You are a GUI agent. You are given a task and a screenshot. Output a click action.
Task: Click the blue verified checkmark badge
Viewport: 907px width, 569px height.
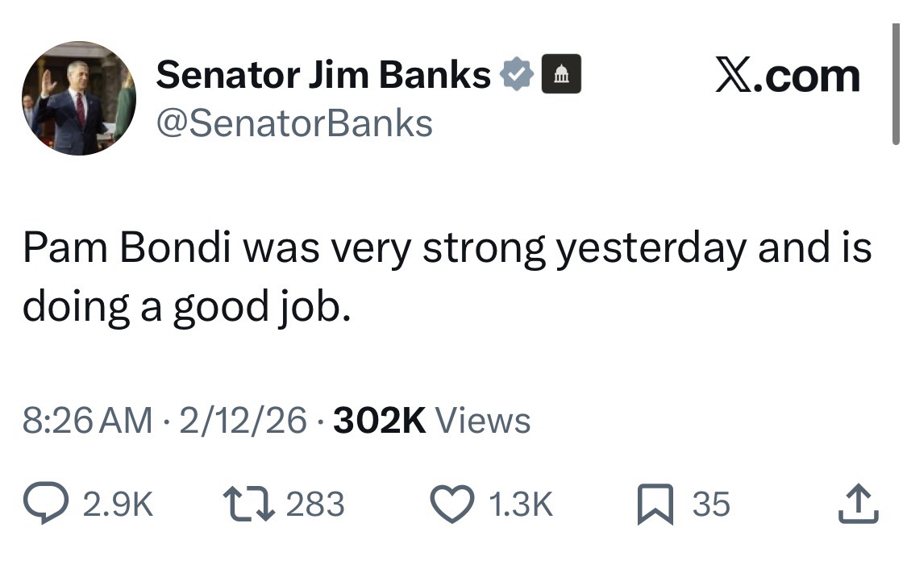pos(516,77)
